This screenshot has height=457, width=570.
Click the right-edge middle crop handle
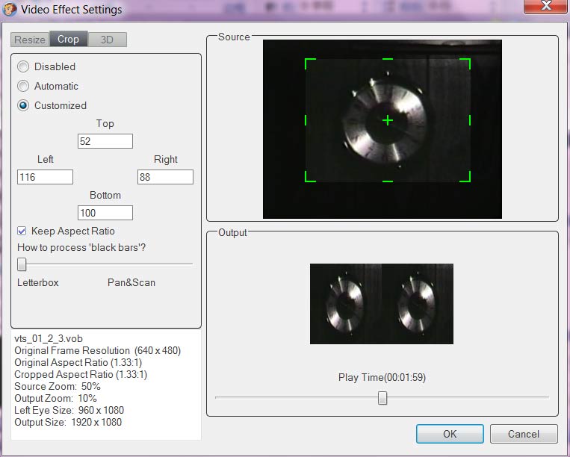470,120
